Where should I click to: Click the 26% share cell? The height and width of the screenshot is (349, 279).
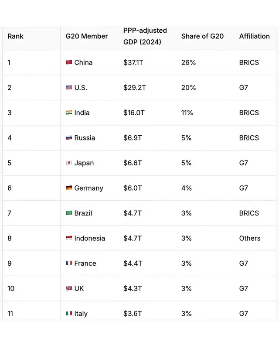(188, 62)
